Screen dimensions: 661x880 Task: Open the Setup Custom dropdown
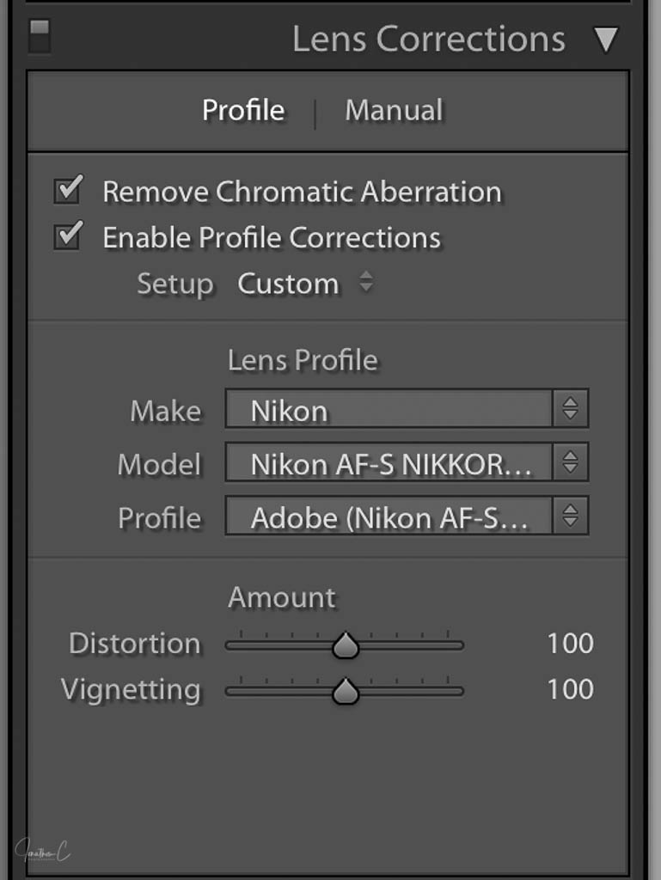pos(288,284)
